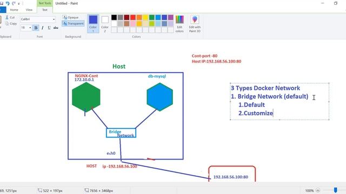This screenshot has width=346, height=194.
Task: Pick the green color swatch
Action: coord(152,17)
